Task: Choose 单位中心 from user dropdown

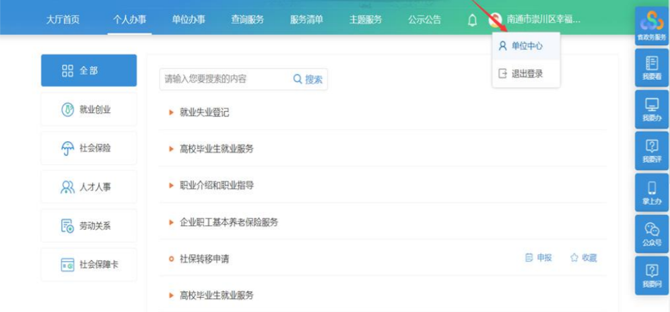Action: pos(526,46)
